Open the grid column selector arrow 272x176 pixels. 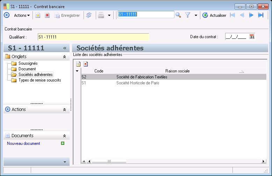pyautogui.click(x=77, y=71)
